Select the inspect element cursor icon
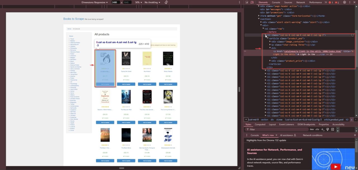This screenshot has width=358, height=170. pos(247,2)
